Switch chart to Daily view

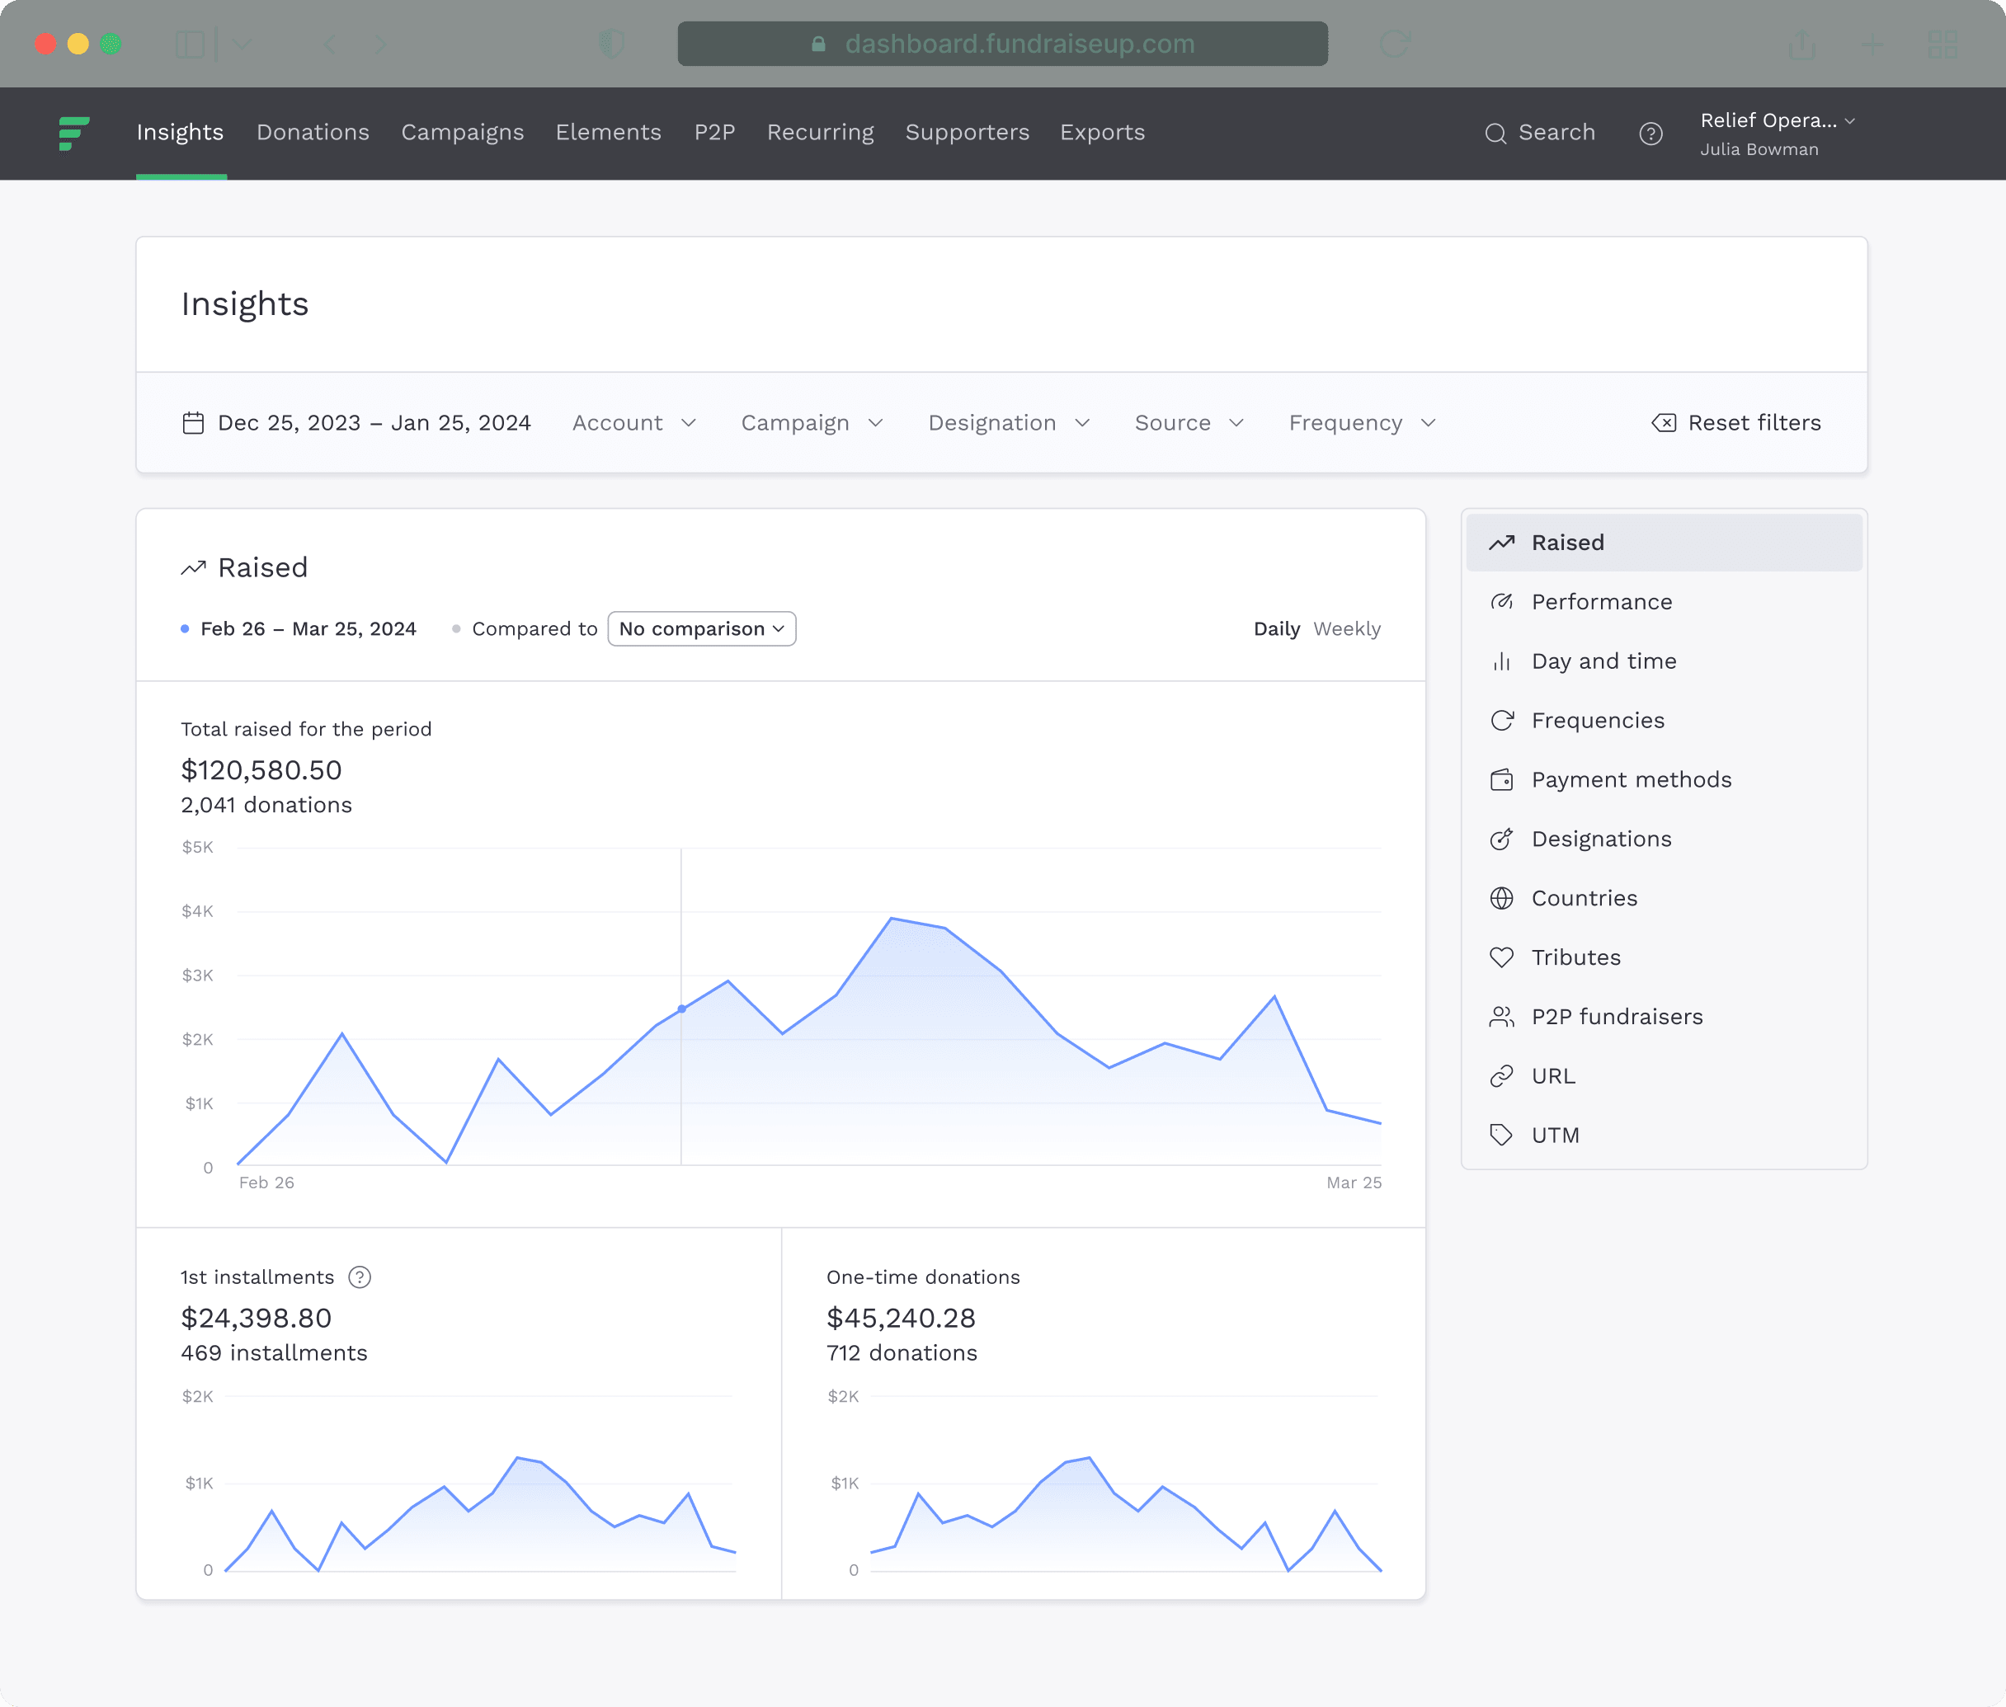[x=1276, y=629]
